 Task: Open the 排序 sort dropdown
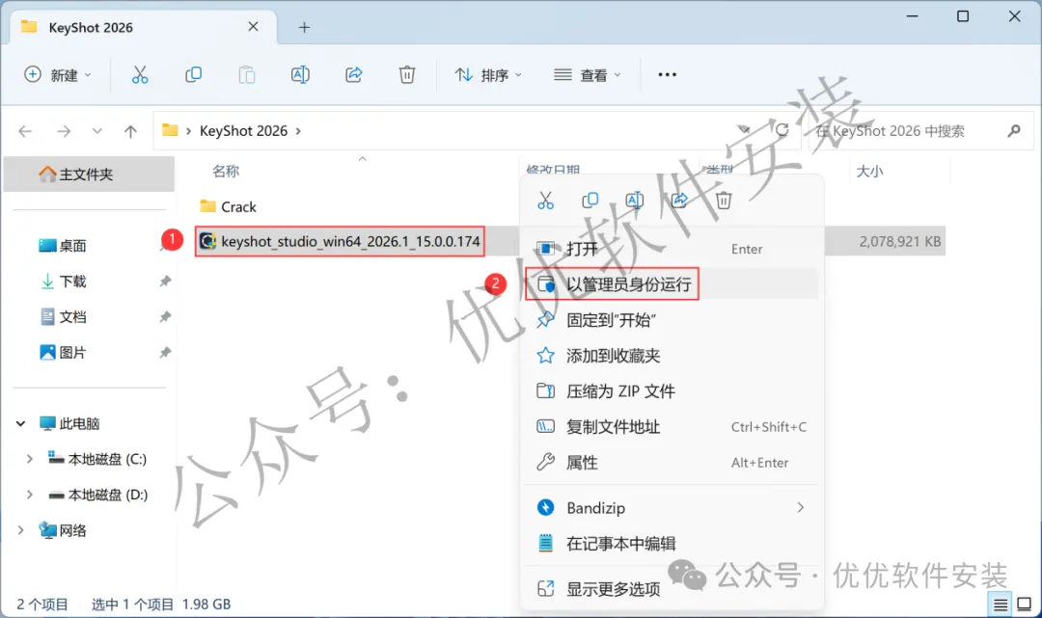point(488,75)
